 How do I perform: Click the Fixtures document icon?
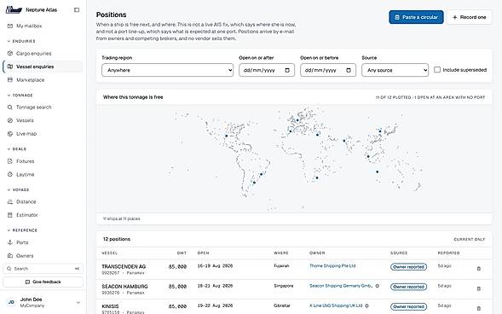tap(10, 161)
